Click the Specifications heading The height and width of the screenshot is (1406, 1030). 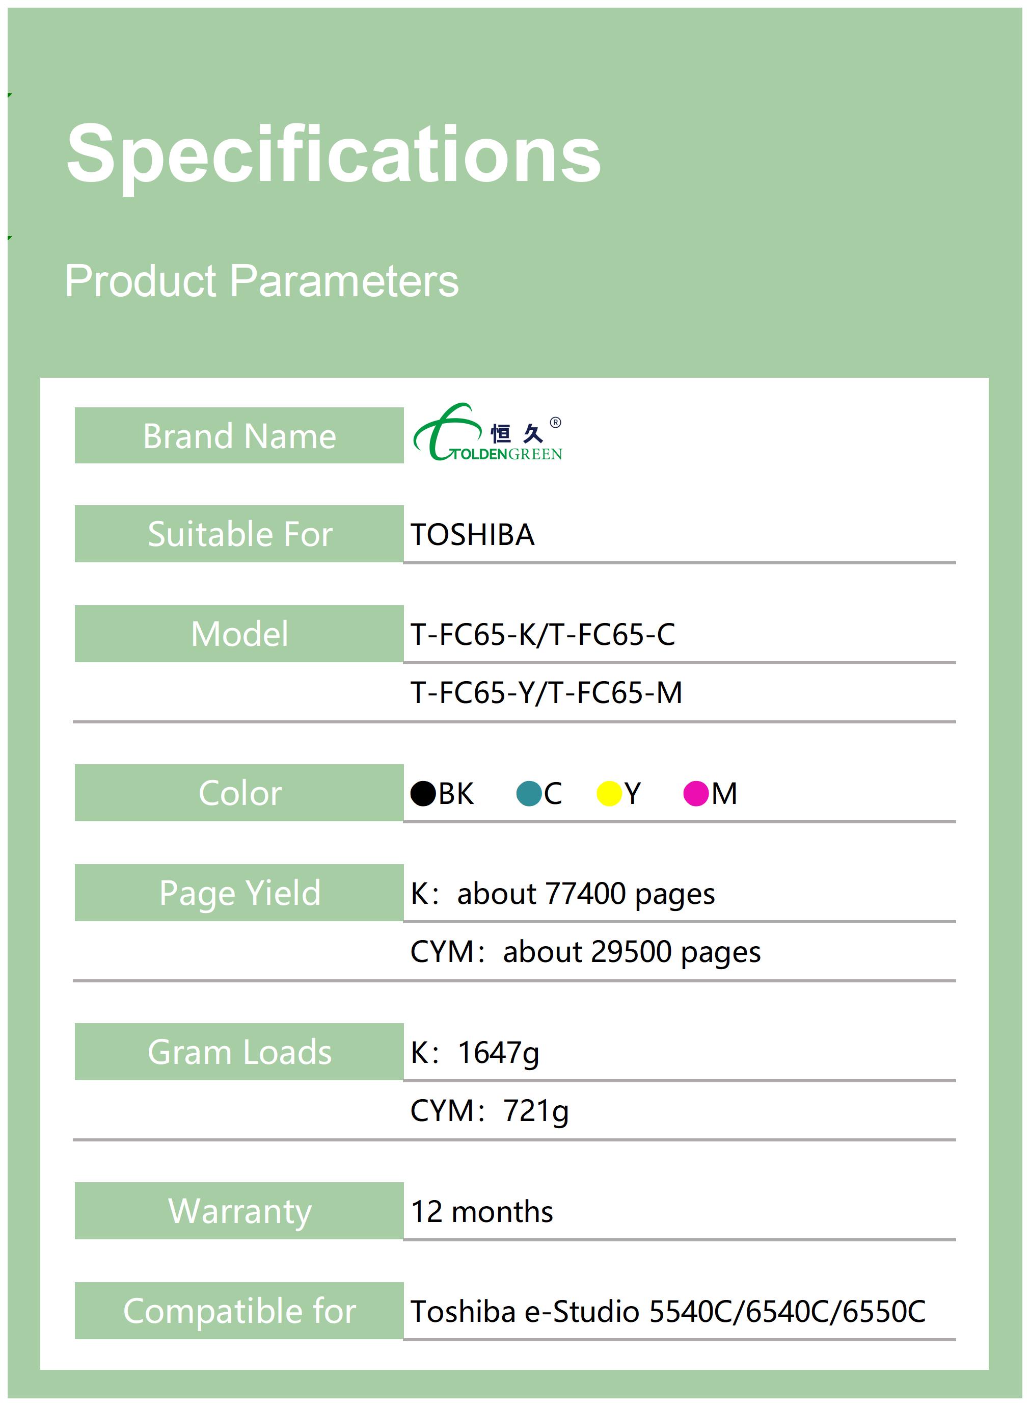point(334,154)
